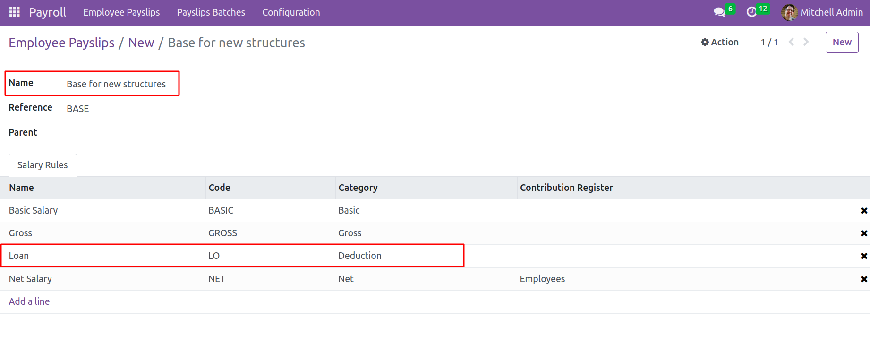Open the Action gear dropdown

click(720, 42)
